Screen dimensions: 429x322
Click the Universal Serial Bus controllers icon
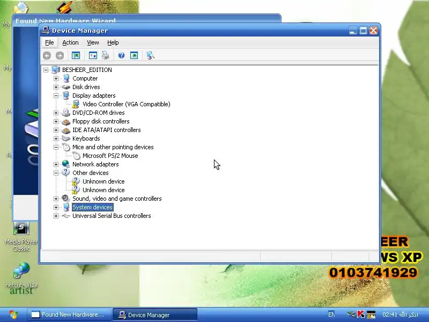(65, 216)
